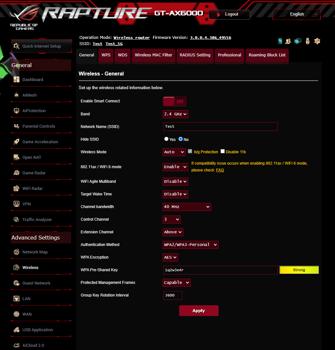
Task: Open WiFi Radar icon
Action: tap(16, 188)
